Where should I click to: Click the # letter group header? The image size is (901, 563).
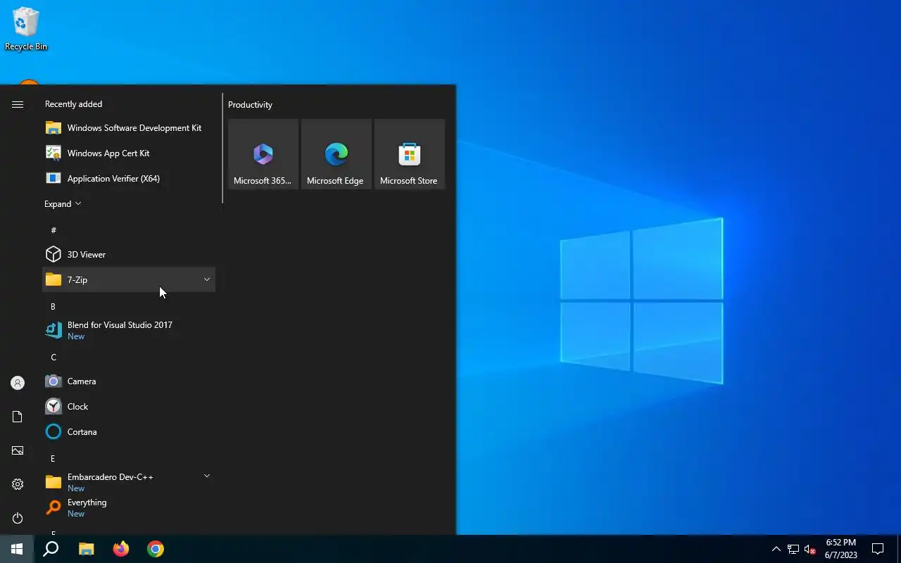coord(53,230)
